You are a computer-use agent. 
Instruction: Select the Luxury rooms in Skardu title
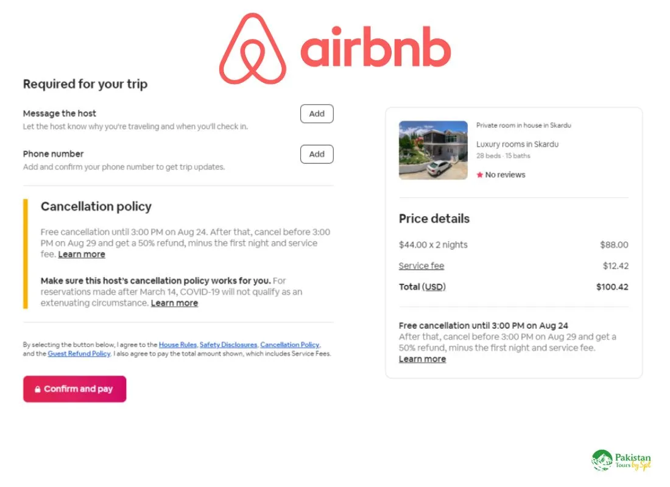tap(517, 144)
